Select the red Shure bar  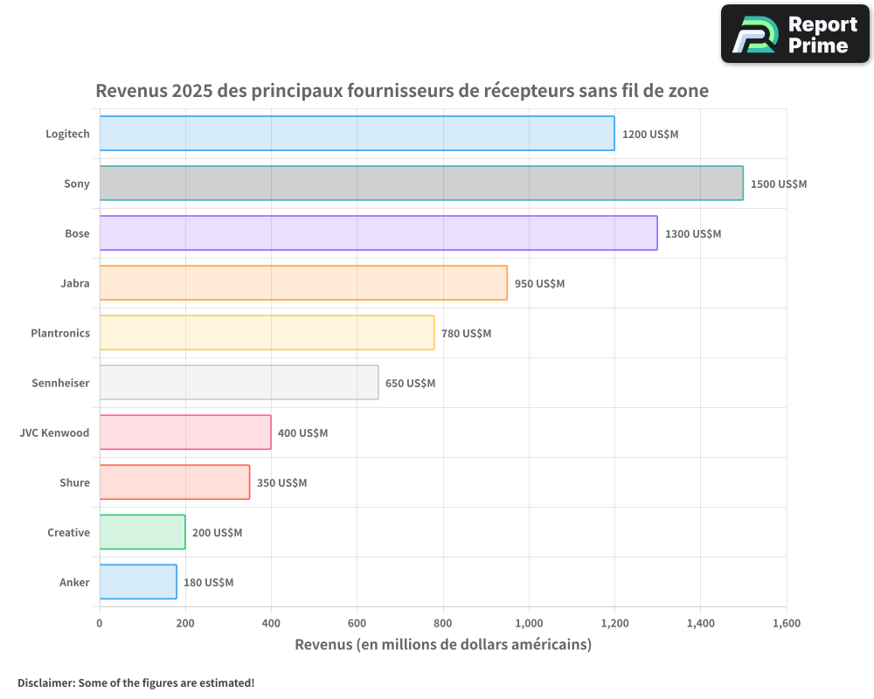175,482
